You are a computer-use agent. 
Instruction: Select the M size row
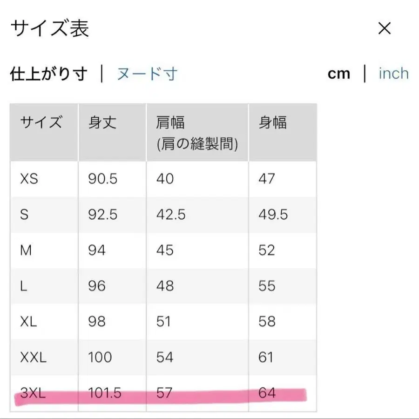click(26, 250)
